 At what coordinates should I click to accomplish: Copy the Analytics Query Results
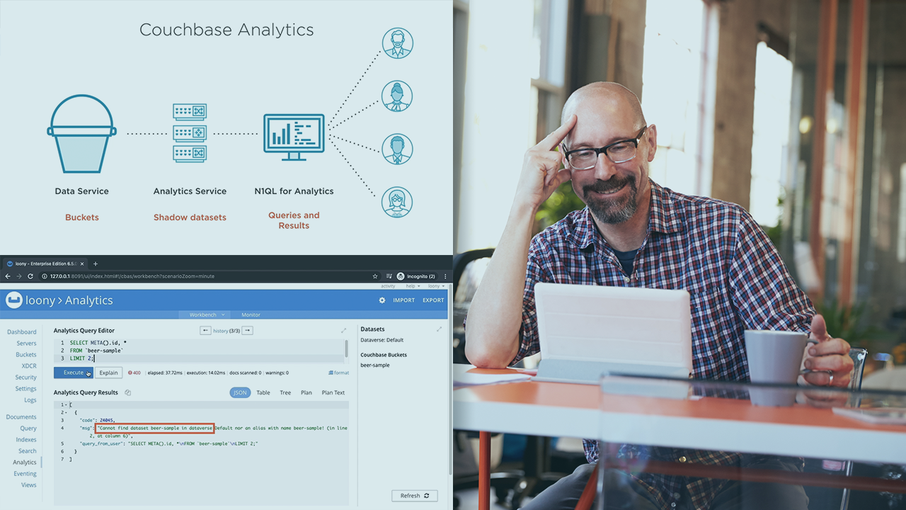[x=129, y=392]
